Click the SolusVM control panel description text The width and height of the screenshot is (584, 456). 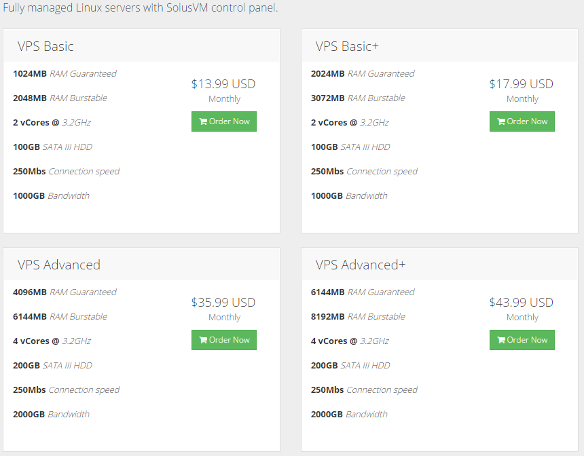(x=141, y=7)
